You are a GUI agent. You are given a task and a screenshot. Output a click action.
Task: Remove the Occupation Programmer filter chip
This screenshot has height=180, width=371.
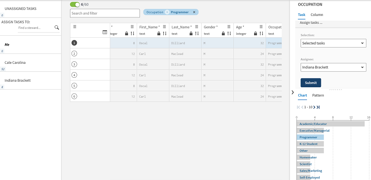(x=194, y=12)
